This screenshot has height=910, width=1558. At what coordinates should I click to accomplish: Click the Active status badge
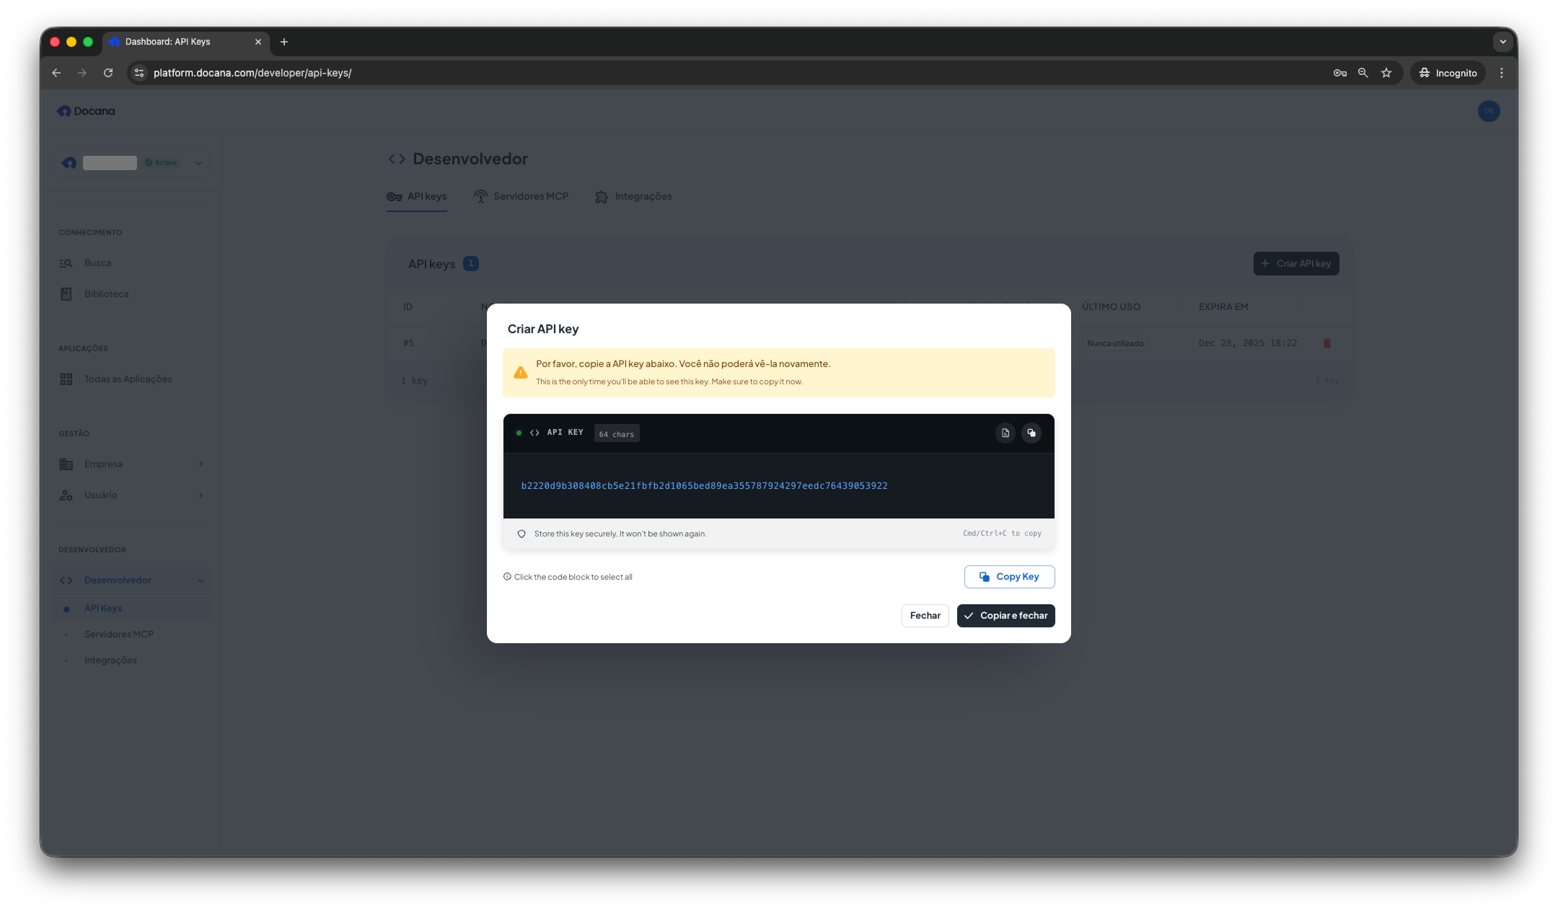click(x=161, y=163)
